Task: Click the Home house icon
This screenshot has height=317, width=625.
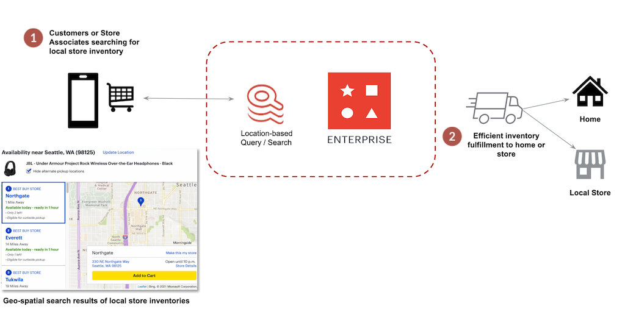Action: (x=590, y=91)
